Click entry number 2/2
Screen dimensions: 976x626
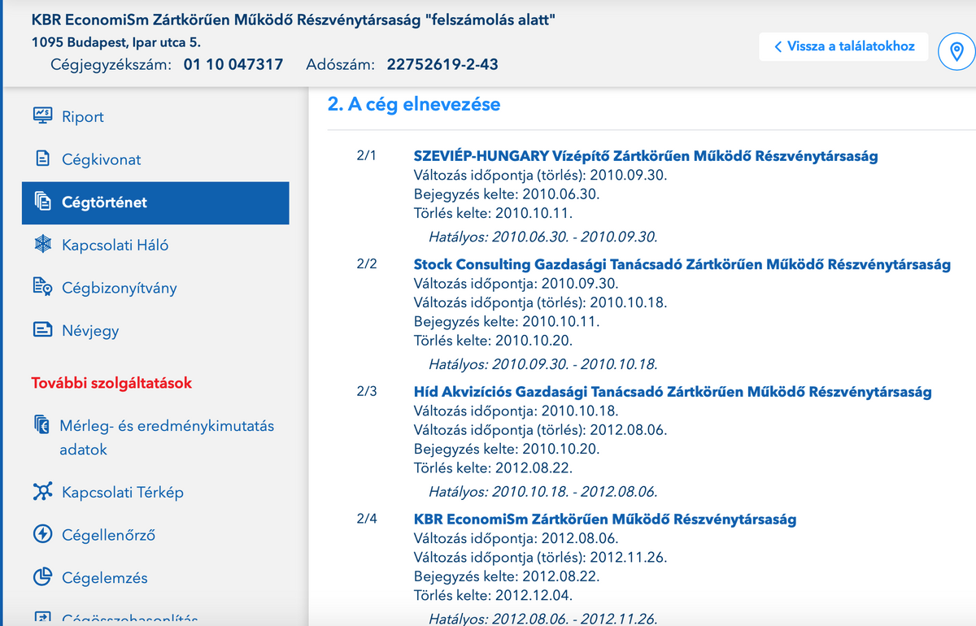[367, 263]
